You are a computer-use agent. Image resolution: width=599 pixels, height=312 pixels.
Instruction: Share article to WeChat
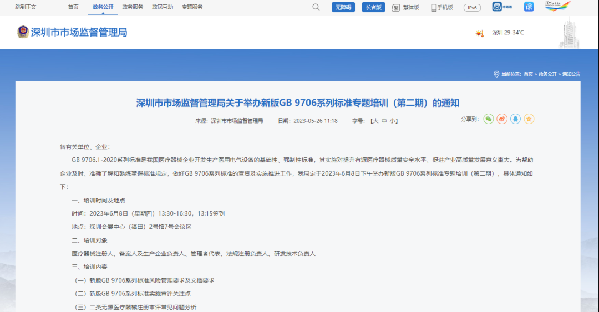click(488, 119)
